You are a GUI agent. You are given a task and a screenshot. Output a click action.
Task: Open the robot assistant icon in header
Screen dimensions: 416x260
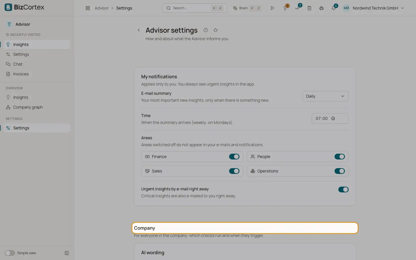pyautogui.click(x=322, y=8)
